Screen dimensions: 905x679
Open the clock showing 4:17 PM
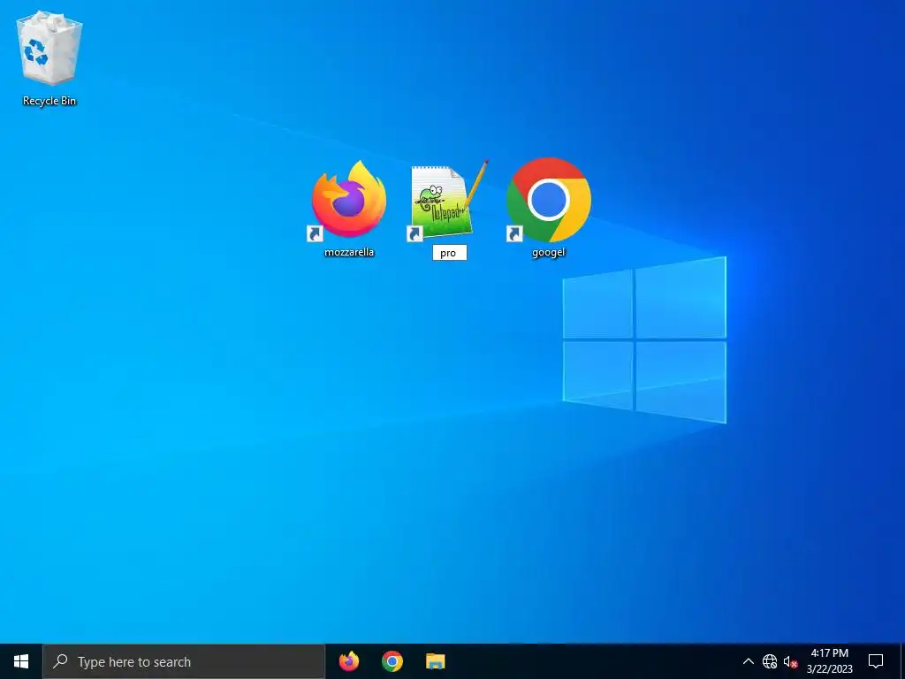click(x=829, y=661)
